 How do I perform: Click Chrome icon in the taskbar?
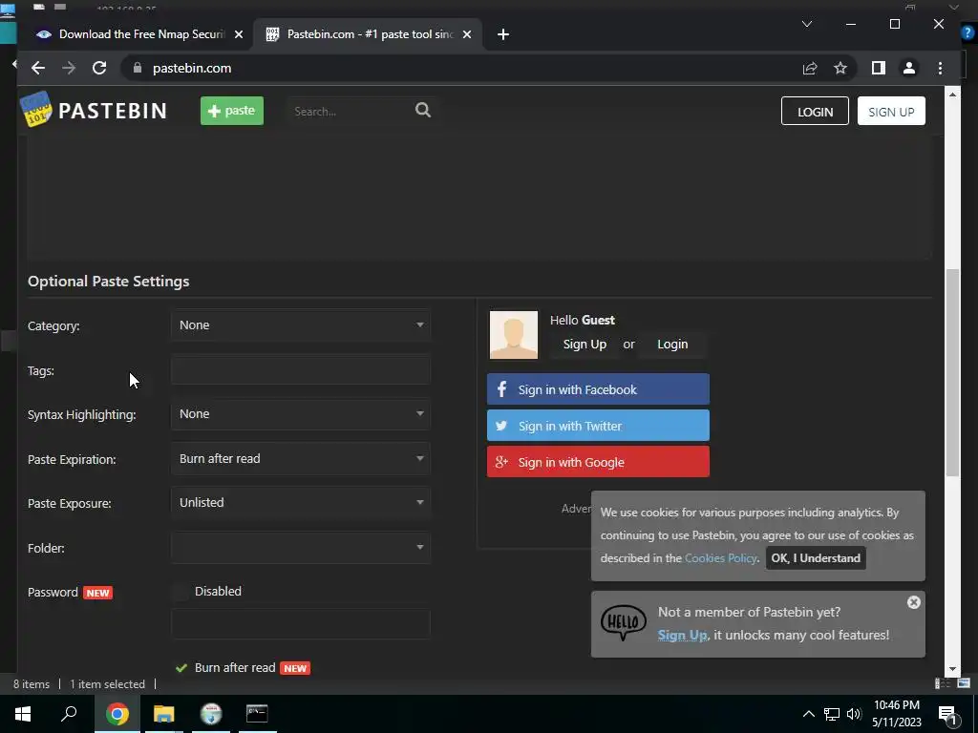117,714
